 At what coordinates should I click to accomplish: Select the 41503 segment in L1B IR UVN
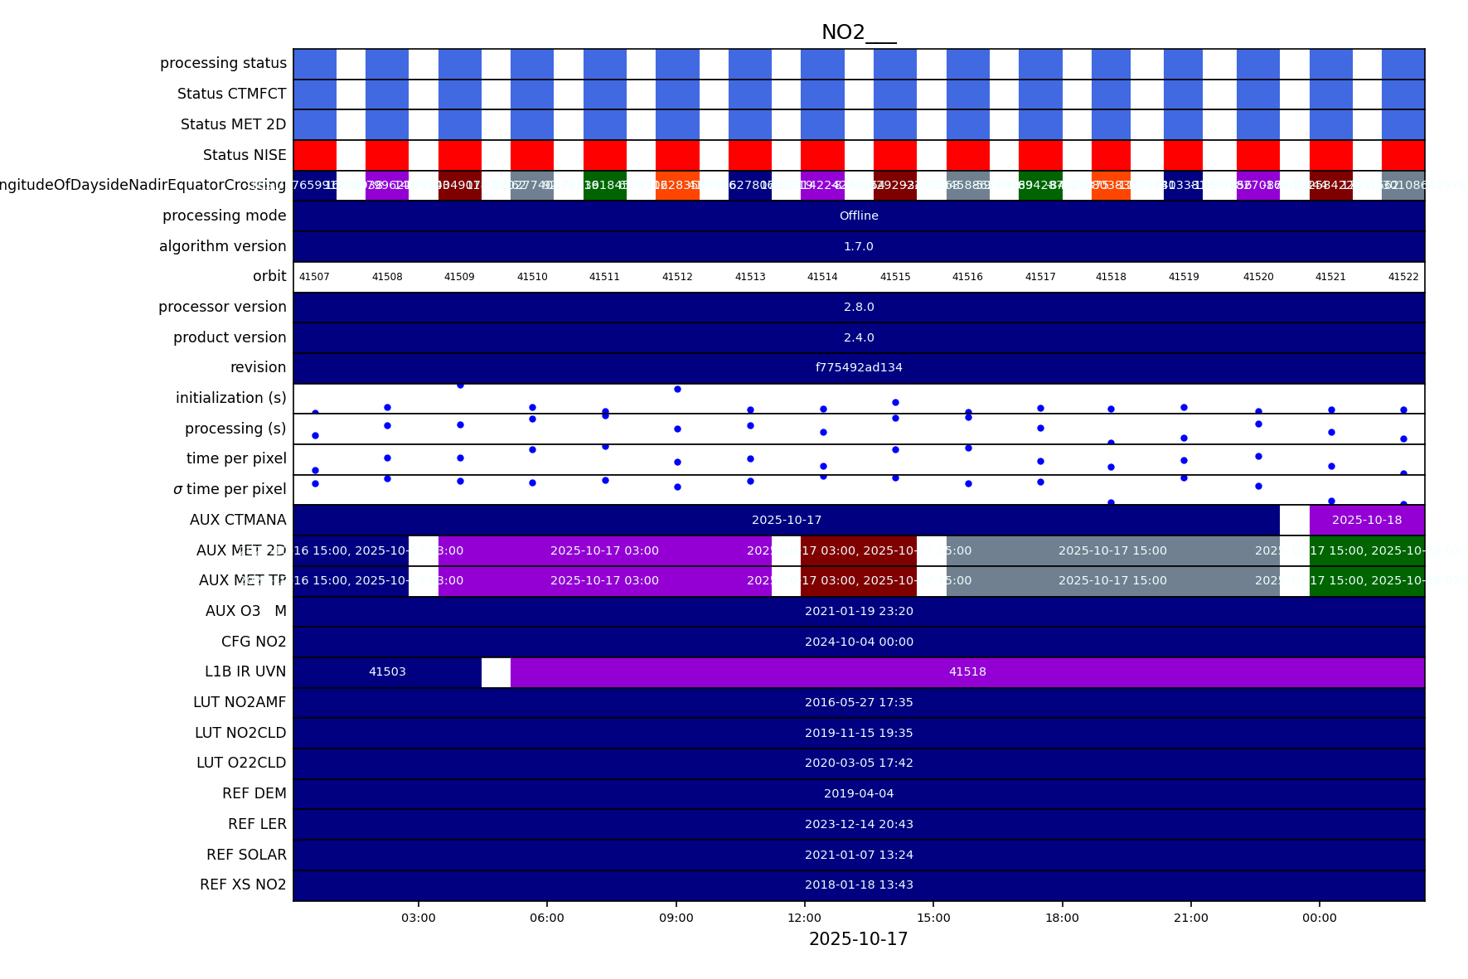point(387,672)
